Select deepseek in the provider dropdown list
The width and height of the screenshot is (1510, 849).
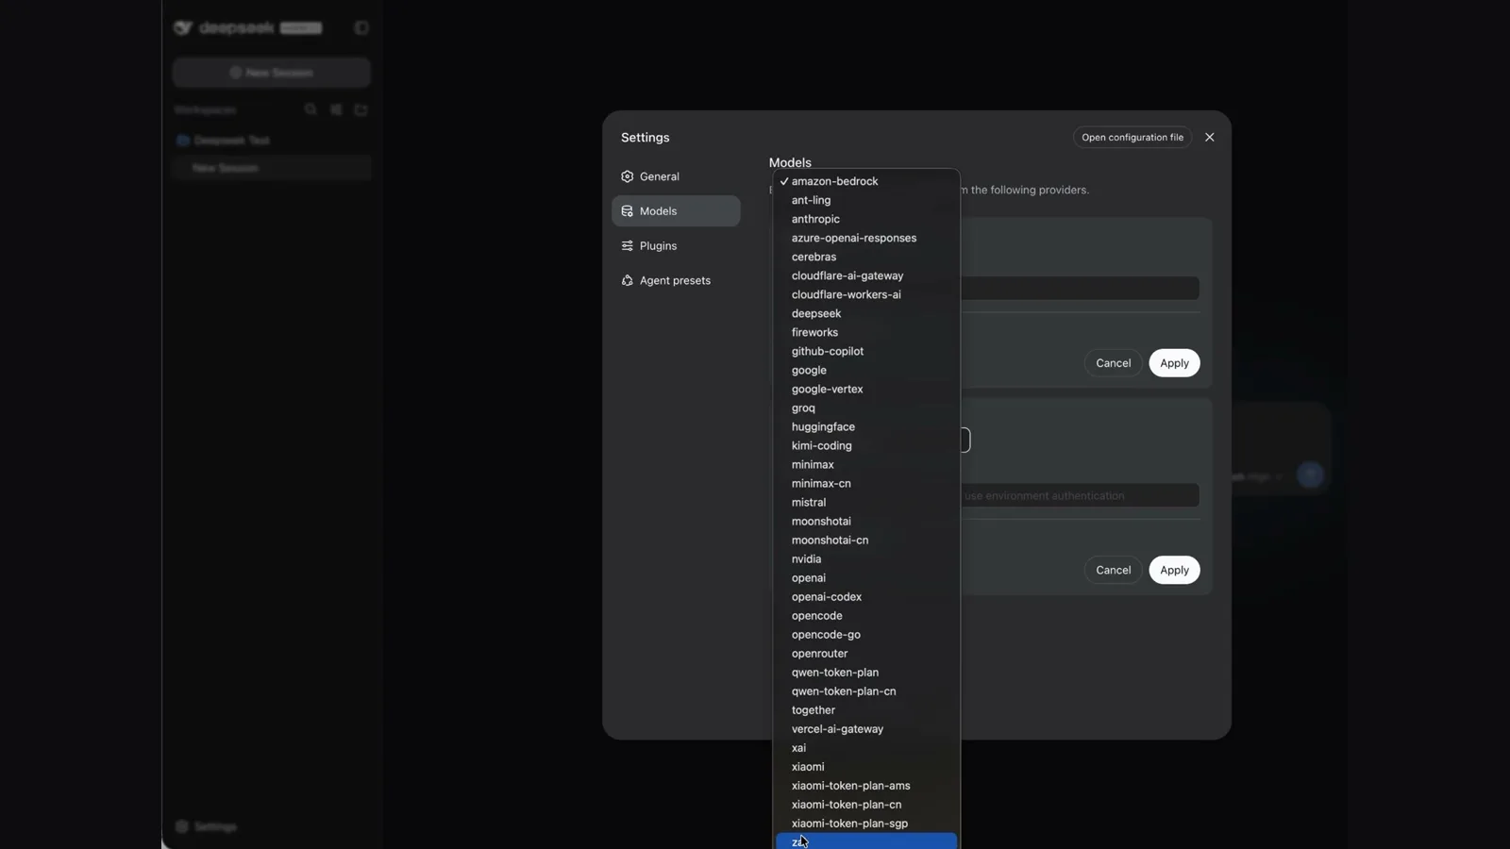[866, 313]
